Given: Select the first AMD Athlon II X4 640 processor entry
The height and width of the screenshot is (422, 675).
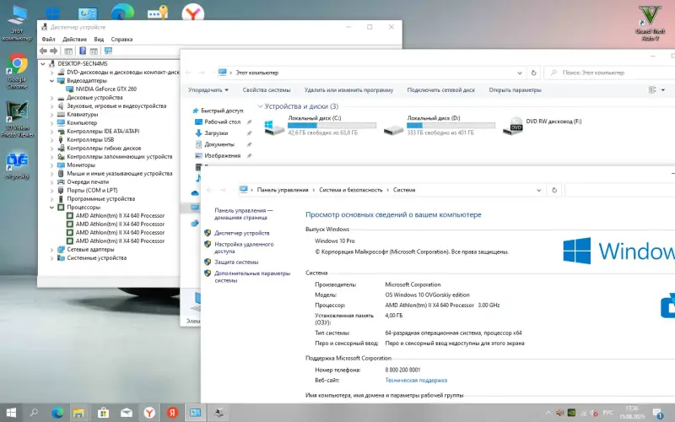Looking at the screenshot, I should [120, 216].
